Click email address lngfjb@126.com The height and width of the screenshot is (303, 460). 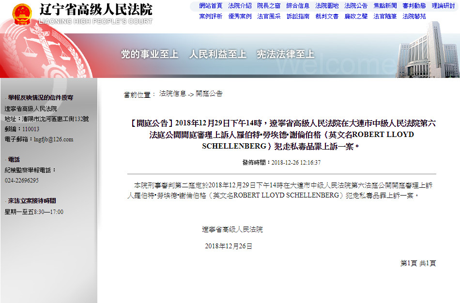pyautogui.click(x=53, y=139)
